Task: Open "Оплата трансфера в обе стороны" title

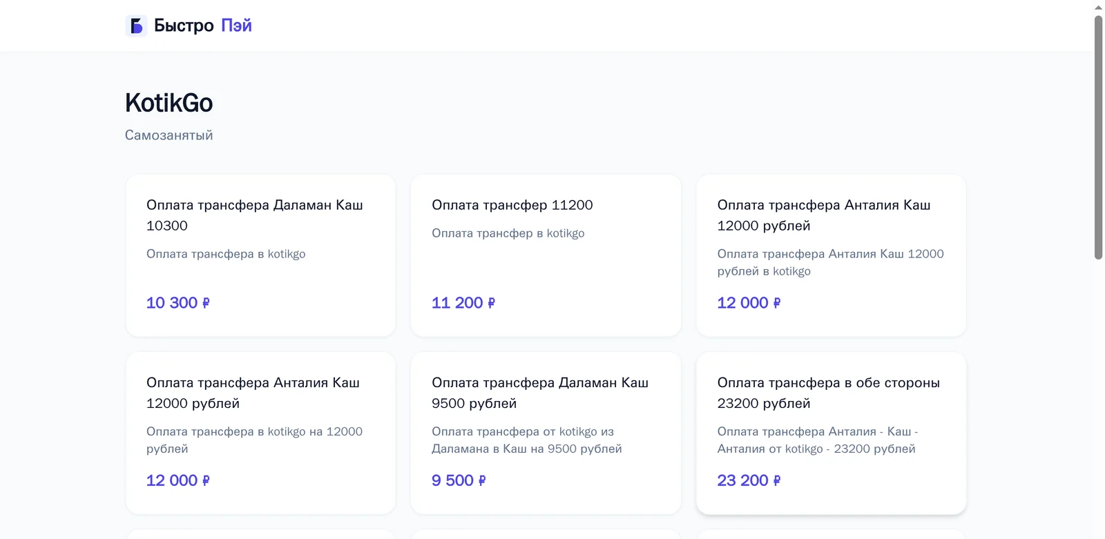Action: [829, 393]
